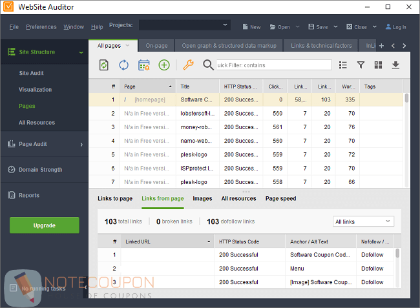Click the Domain Strength gauge icon
The width and height of the screenshot is (420, 308).
point(11,170)
